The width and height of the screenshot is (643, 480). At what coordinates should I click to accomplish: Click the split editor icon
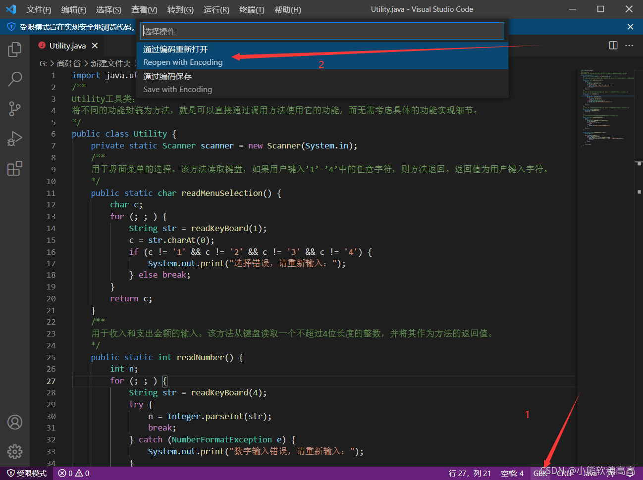[x=613, y=46]
